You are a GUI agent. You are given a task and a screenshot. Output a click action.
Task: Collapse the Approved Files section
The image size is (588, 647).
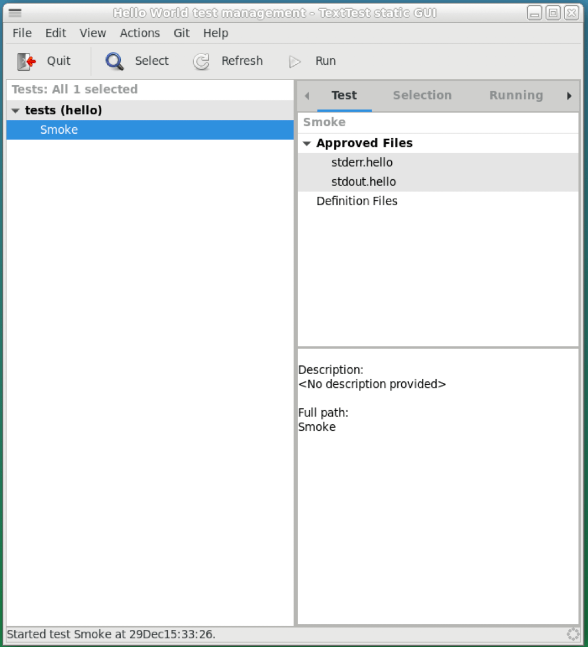click(x=306, y=144)
